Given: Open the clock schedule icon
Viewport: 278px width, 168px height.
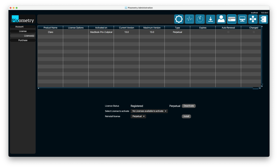Looking at the screenshot, I should [200, 19].
